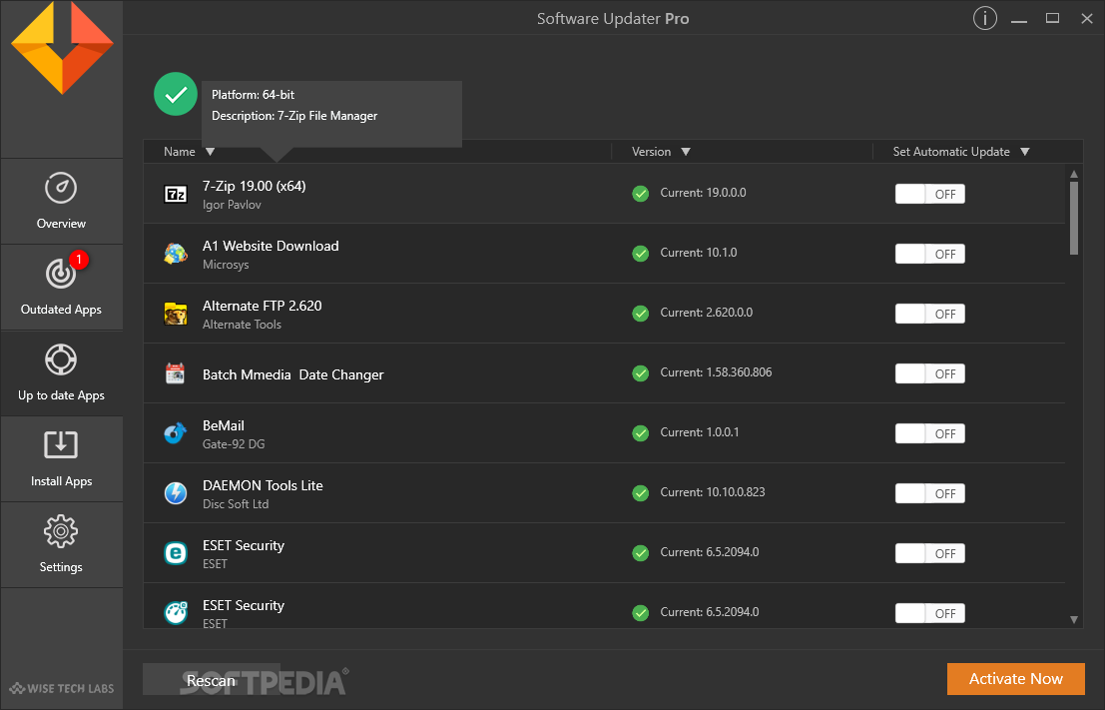
Task: Click the list scrollbar thumb
Action: point(1074,219)
